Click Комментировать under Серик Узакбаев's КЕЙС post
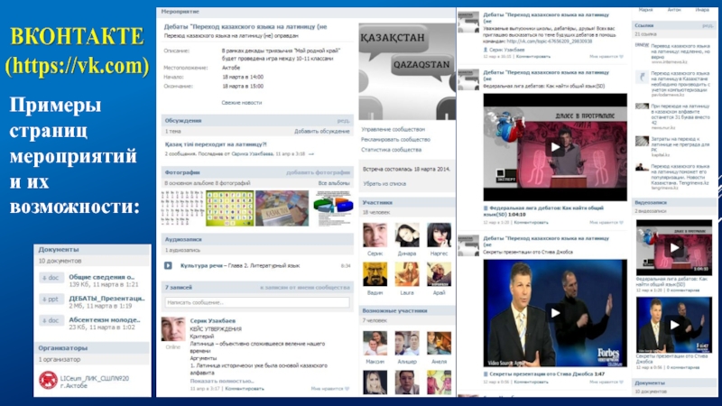Viewport: 722px width, 406px height. pos(245,389)
